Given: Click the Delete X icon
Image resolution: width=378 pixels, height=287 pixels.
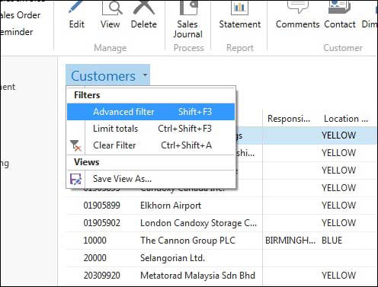Looking at the screenshot, I should pos(144,8).
